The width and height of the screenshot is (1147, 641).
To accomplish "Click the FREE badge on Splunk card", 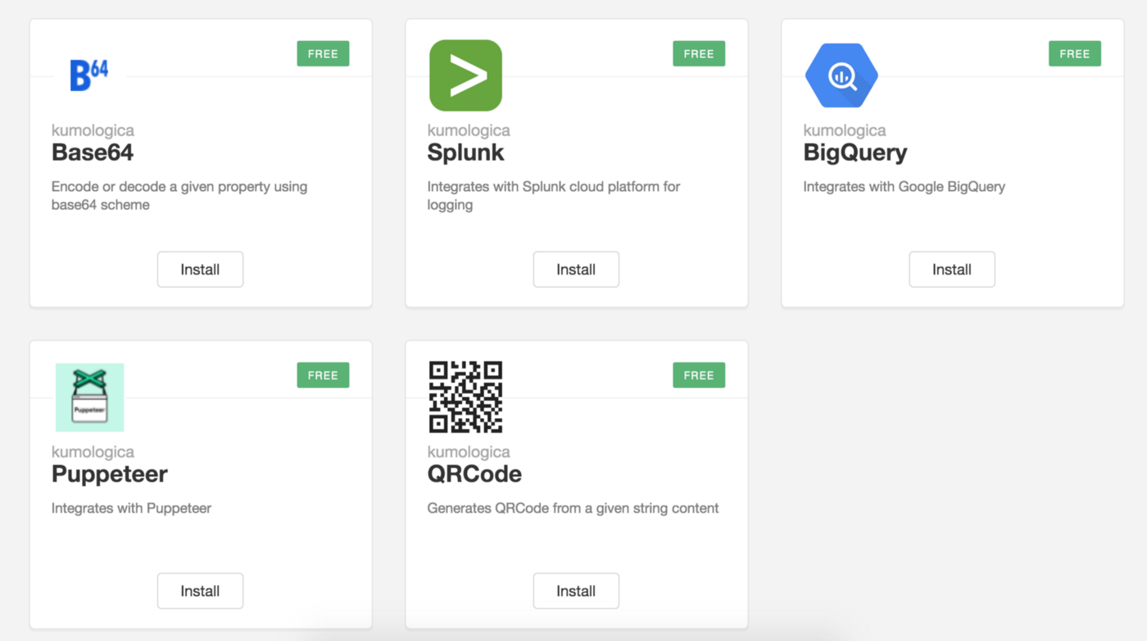I will [x=699, y=54].
